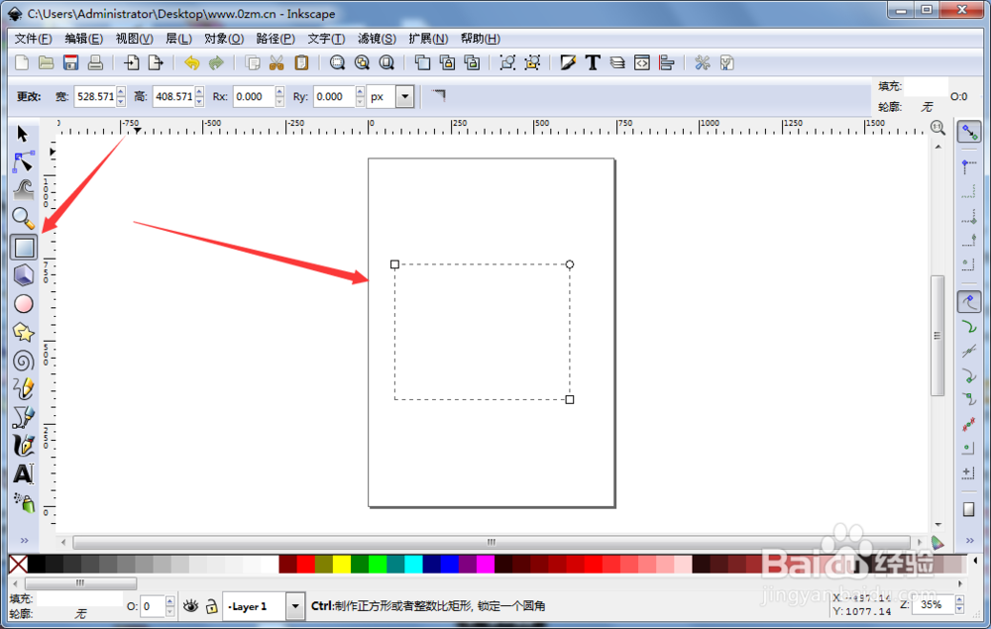Click the width input field

pyautogui.click(x=95, y=97)
